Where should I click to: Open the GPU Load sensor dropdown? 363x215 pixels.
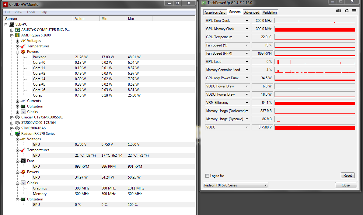247,62
